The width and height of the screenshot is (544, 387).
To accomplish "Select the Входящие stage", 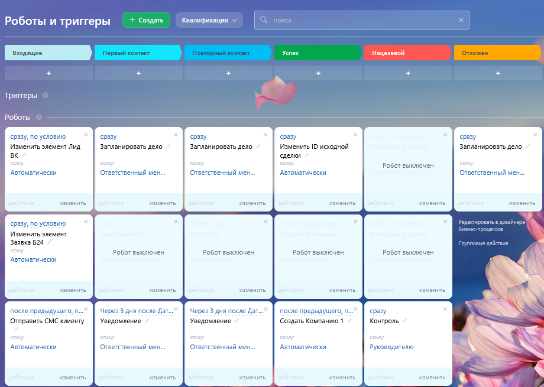I will pyautogui.click(x=48, y=53).
